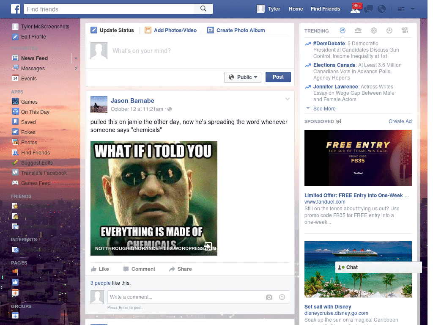Open friend requests icon with 99+ badge

point(355,9)
